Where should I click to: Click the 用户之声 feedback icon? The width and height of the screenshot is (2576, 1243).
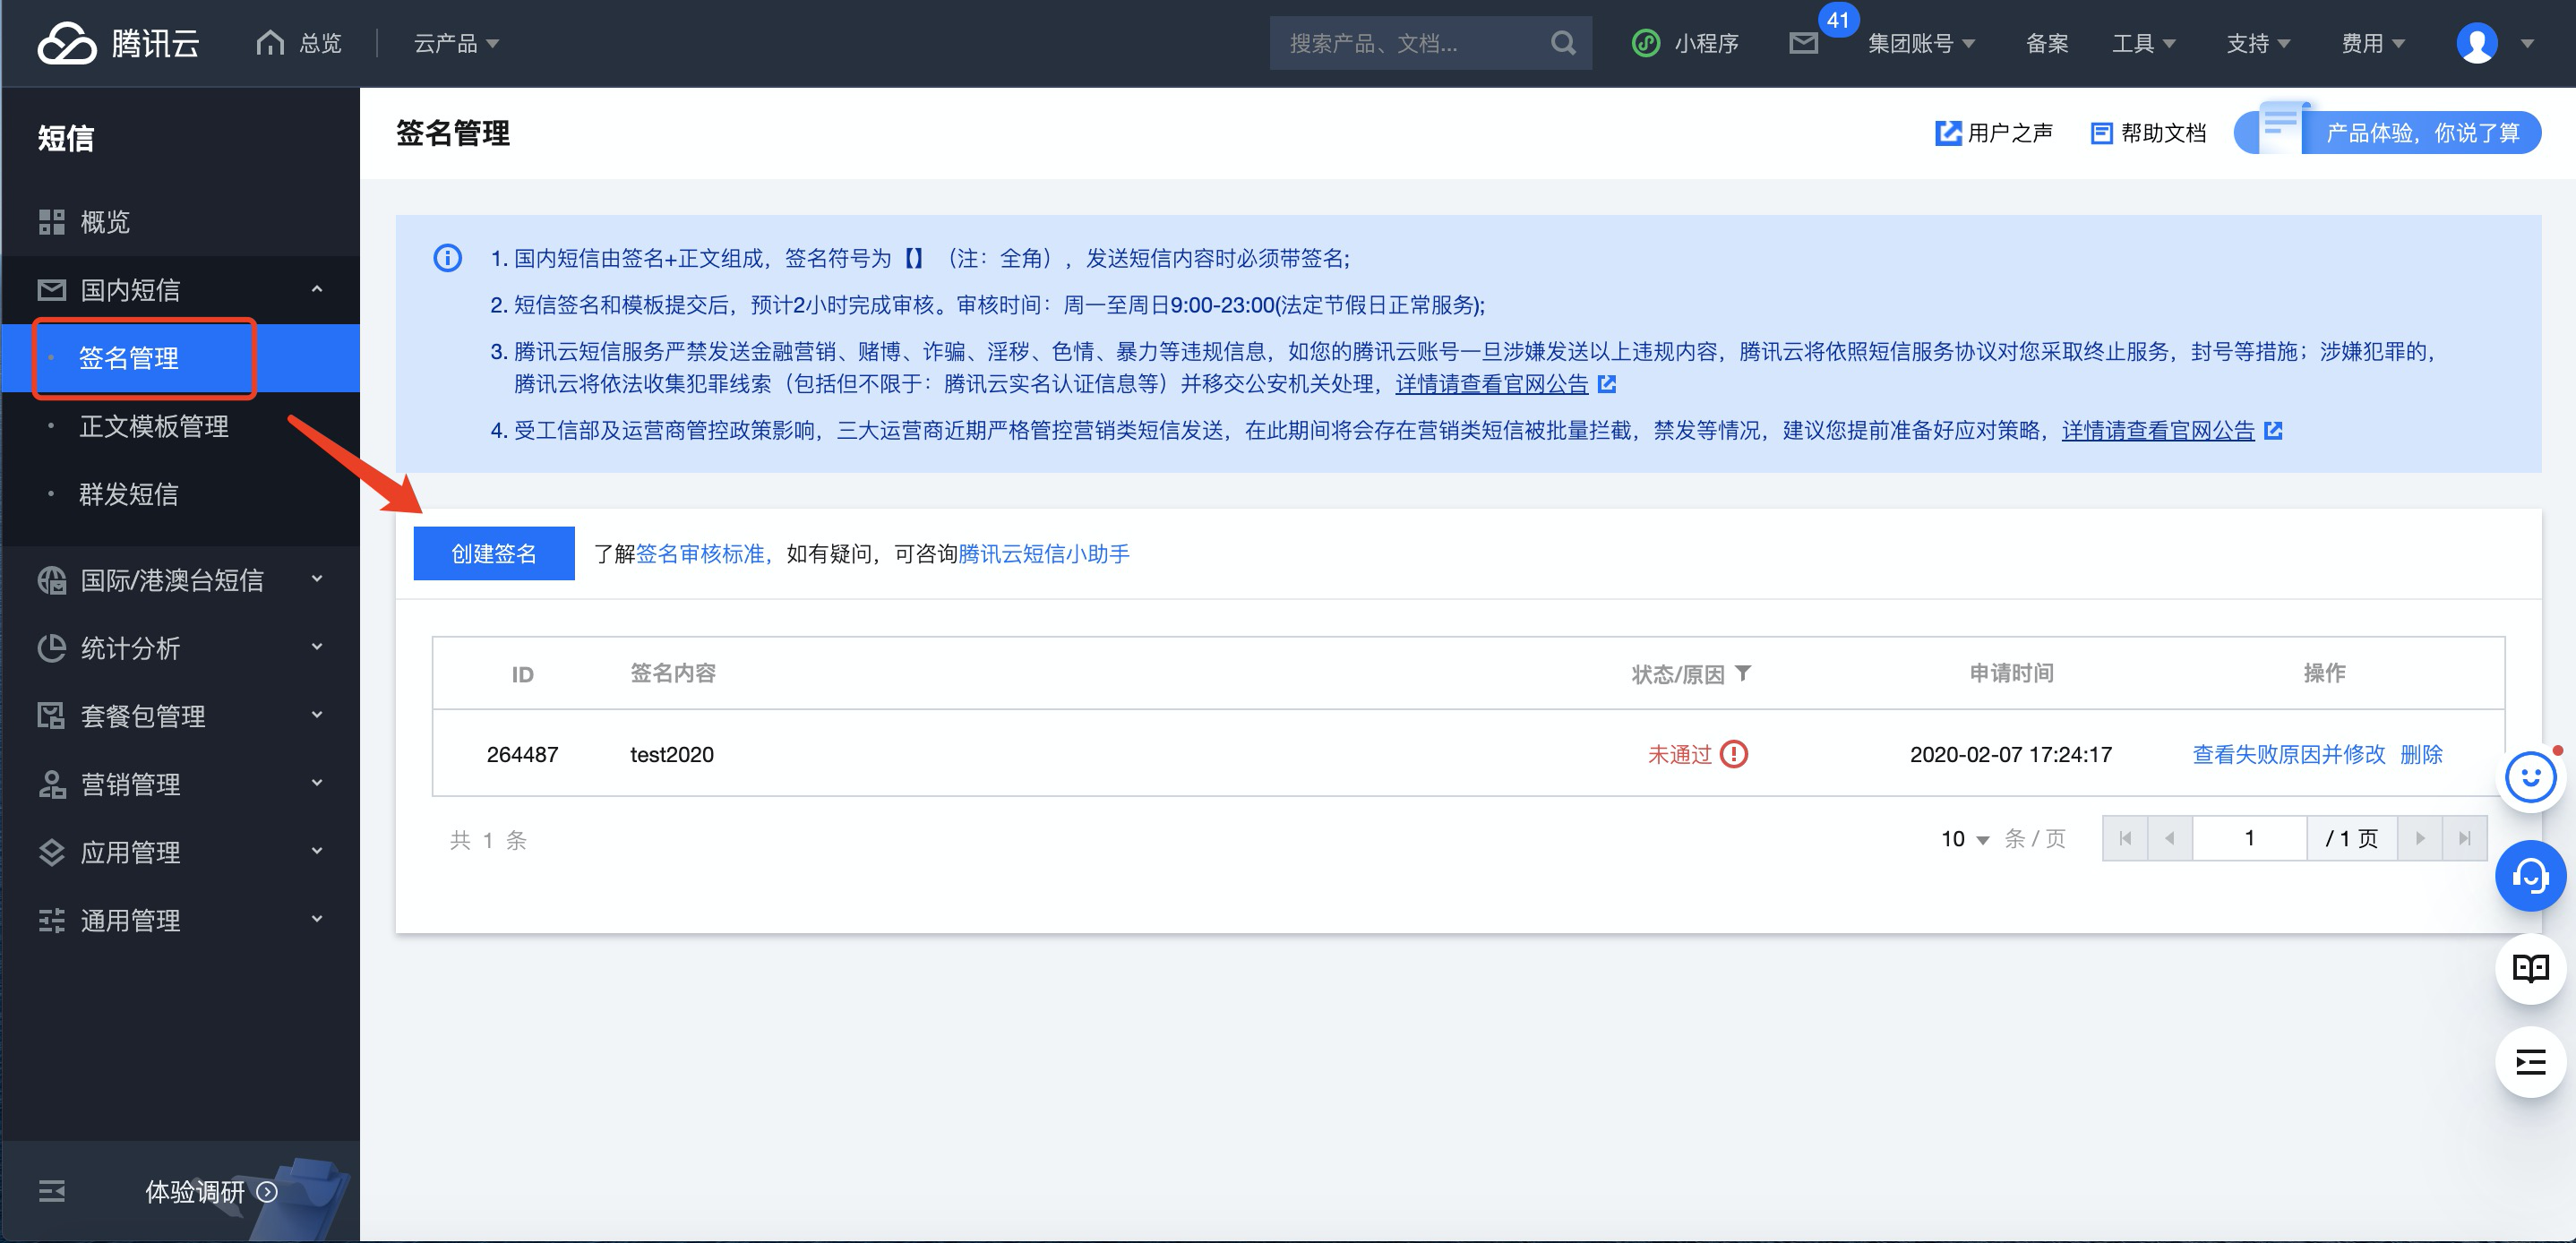pyautogui.click(x=1948, y=133)
